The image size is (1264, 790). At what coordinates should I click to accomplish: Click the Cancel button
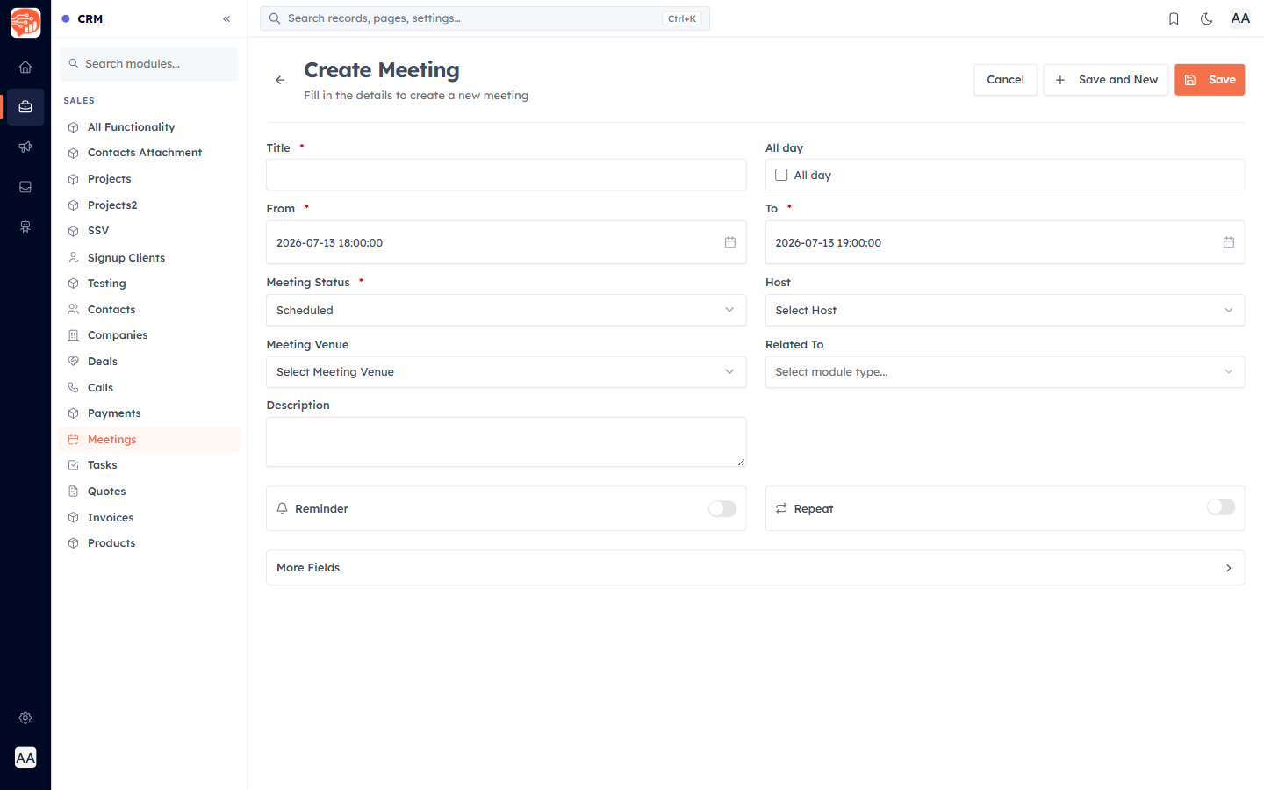click(x=1005, y=80)
